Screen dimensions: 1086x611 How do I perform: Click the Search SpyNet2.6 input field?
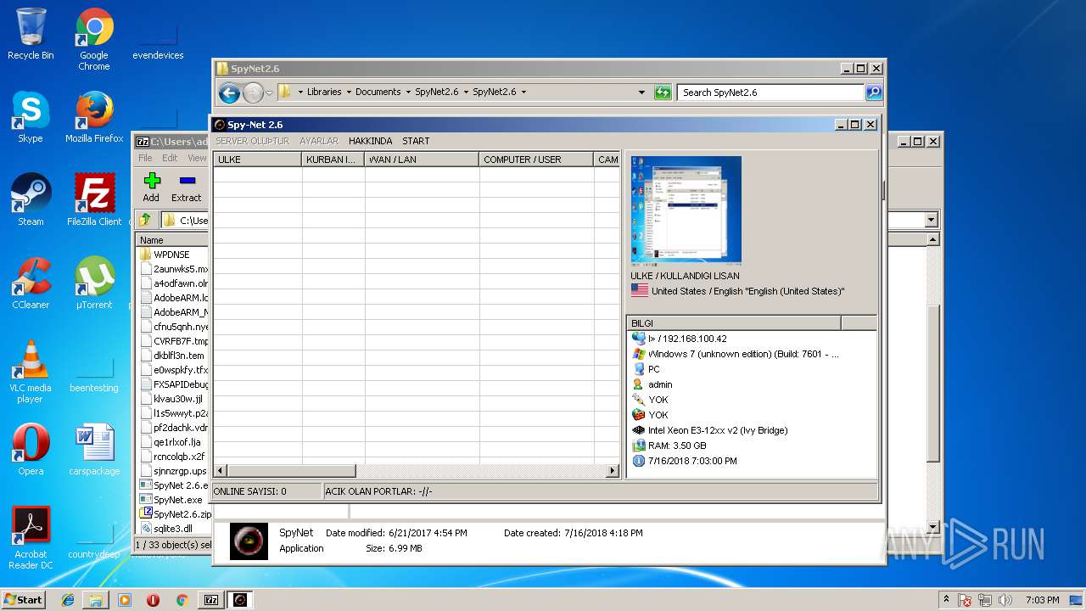(x=772, y=92)
